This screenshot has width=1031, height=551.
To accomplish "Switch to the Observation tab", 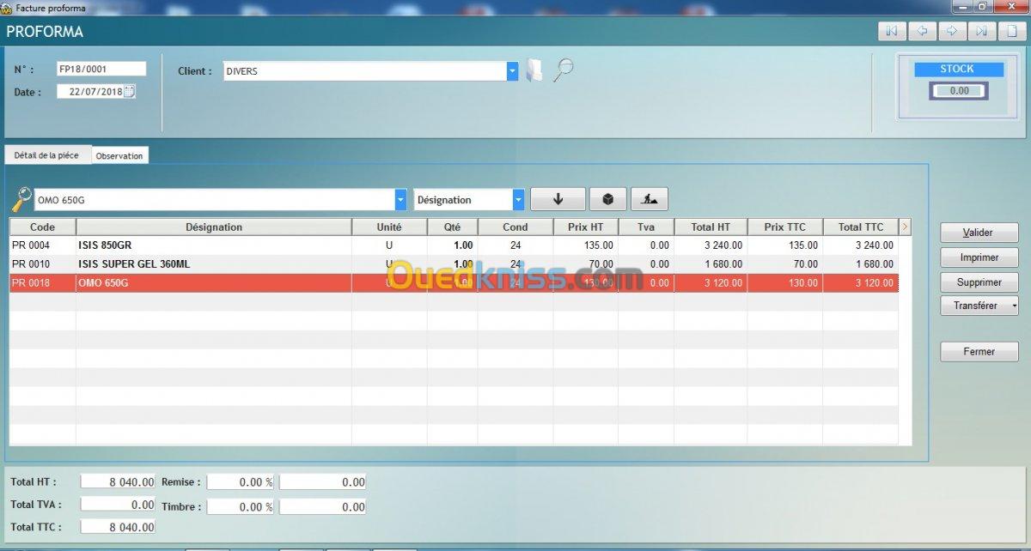I will (x=119, y=156).
